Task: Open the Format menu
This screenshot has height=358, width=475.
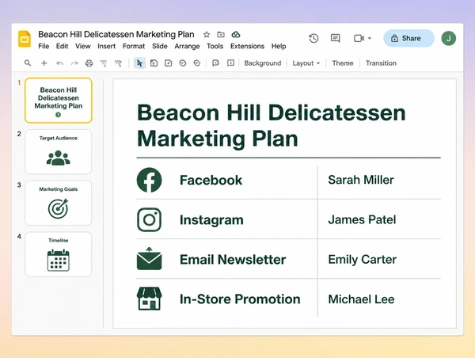Action: coord(134,46)
